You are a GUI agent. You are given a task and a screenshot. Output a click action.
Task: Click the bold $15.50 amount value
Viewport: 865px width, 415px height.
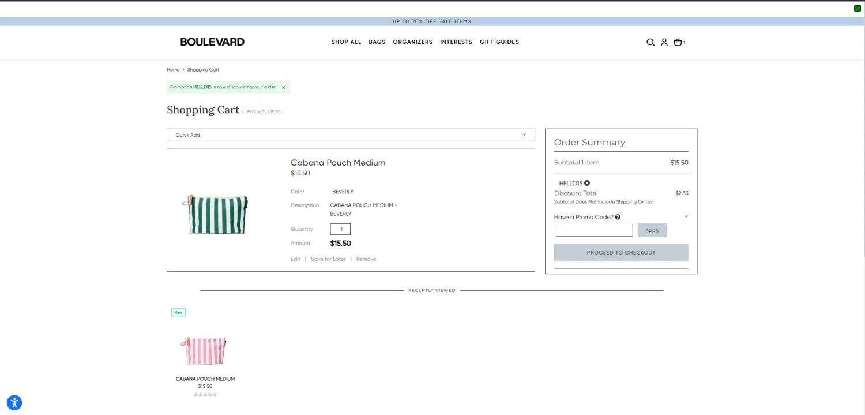[x=341, y=244]
